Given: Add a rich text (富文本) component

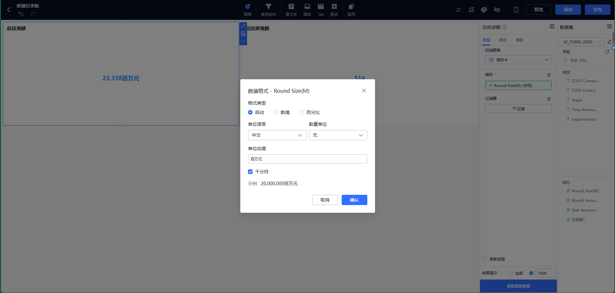Looking at the screenshot, I should click(x=291, y=10).
